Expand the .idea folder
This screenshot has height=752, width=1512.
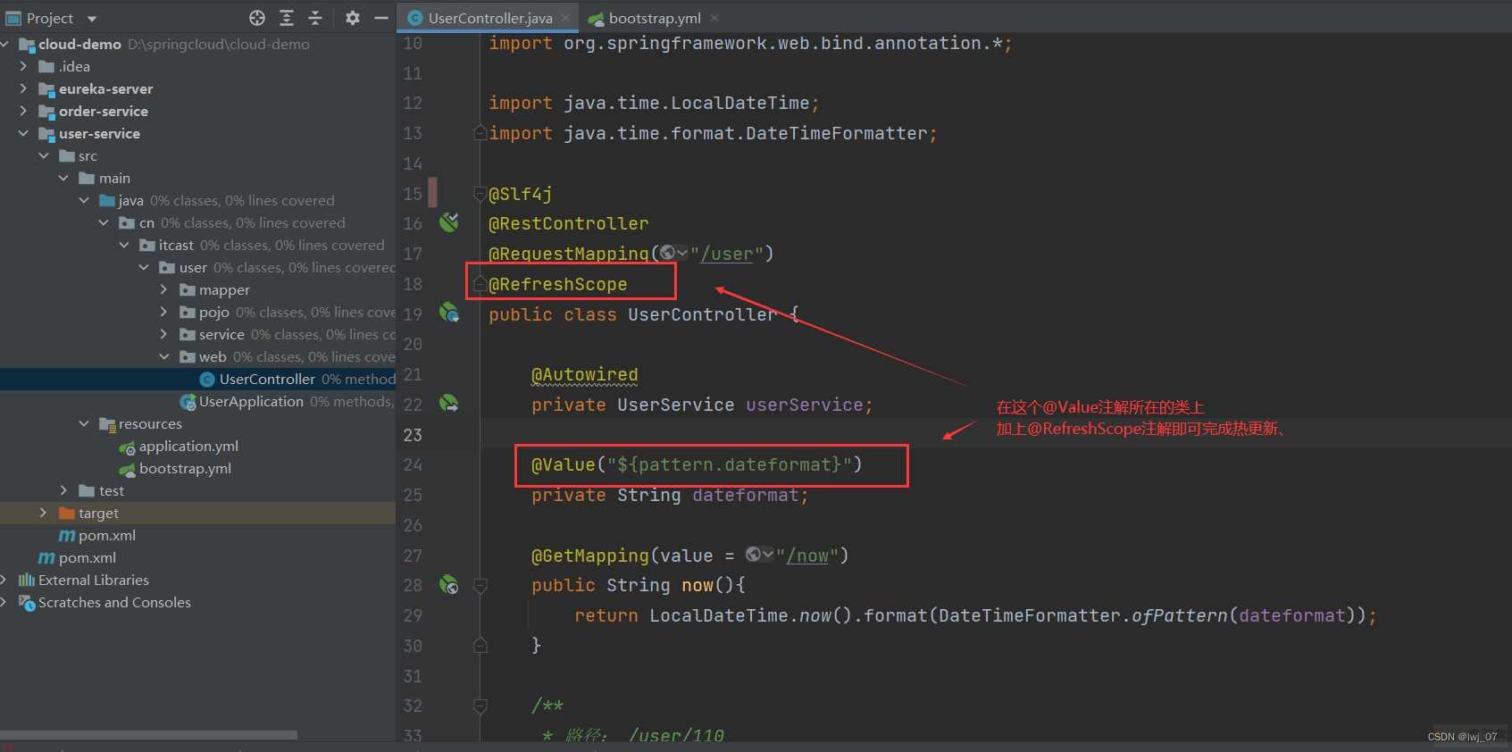click(x=24, y=66)
